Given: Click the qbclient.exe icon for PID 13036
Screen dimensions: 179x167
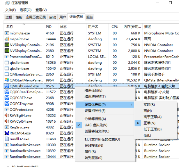Looking at the screenshot, I should 7,63.
